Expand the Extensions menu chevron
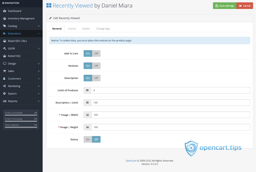256x172 pixels. coord(39,33)
